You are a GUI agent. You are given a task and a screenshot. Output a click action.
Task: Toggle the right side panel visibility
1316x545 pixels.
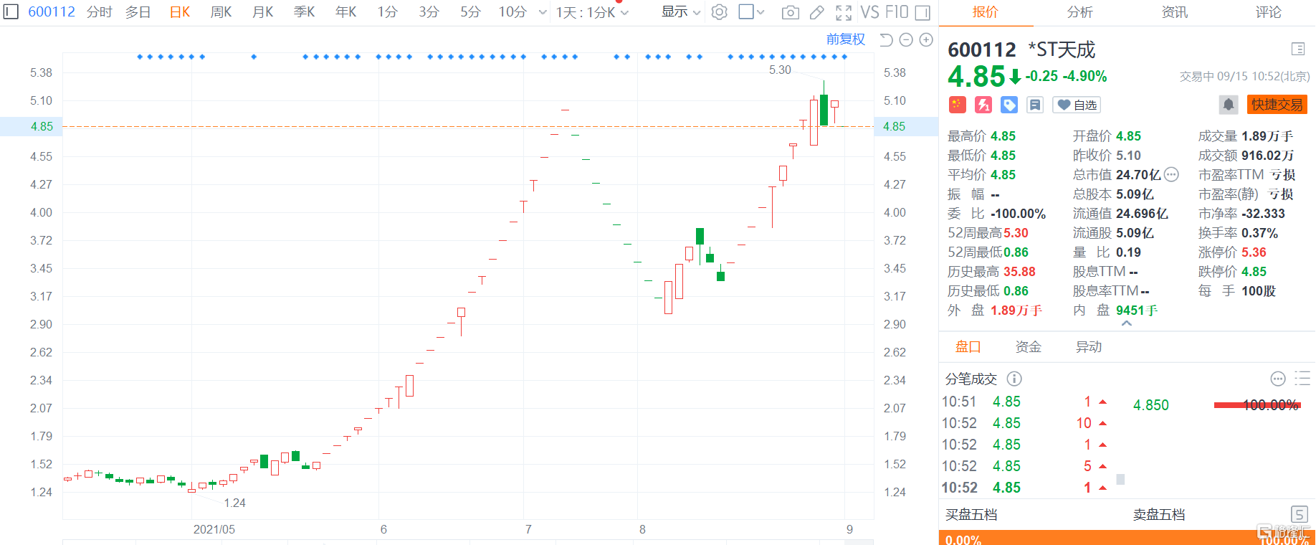pyautogui.click(x=923, y=12)
